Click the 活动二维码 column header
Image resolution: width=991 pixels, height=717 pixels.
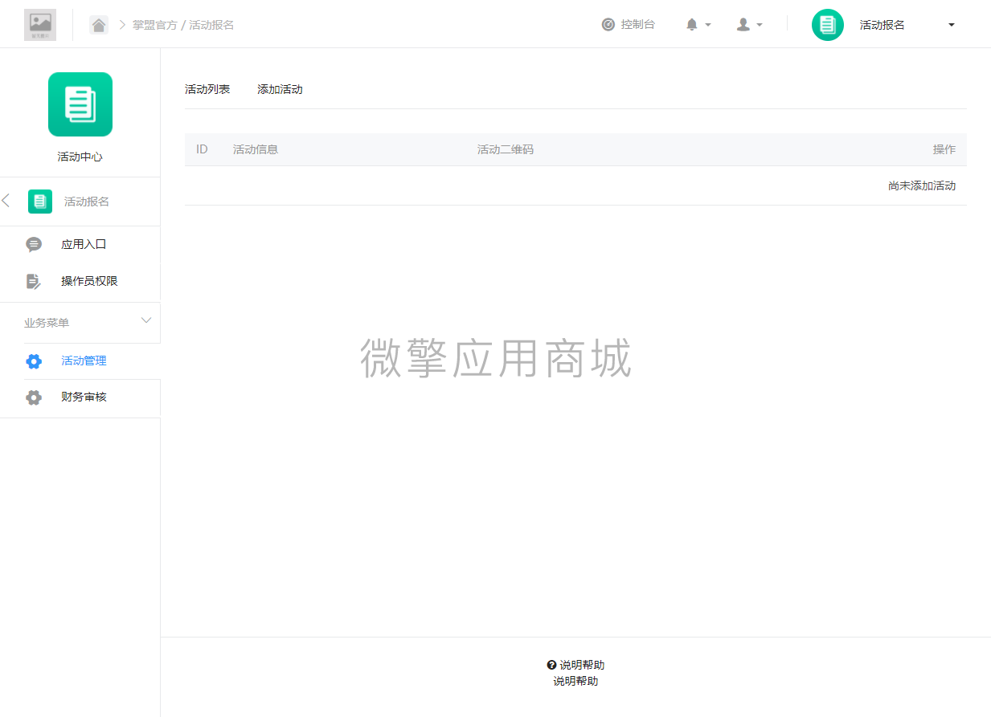tap(506, 149)
